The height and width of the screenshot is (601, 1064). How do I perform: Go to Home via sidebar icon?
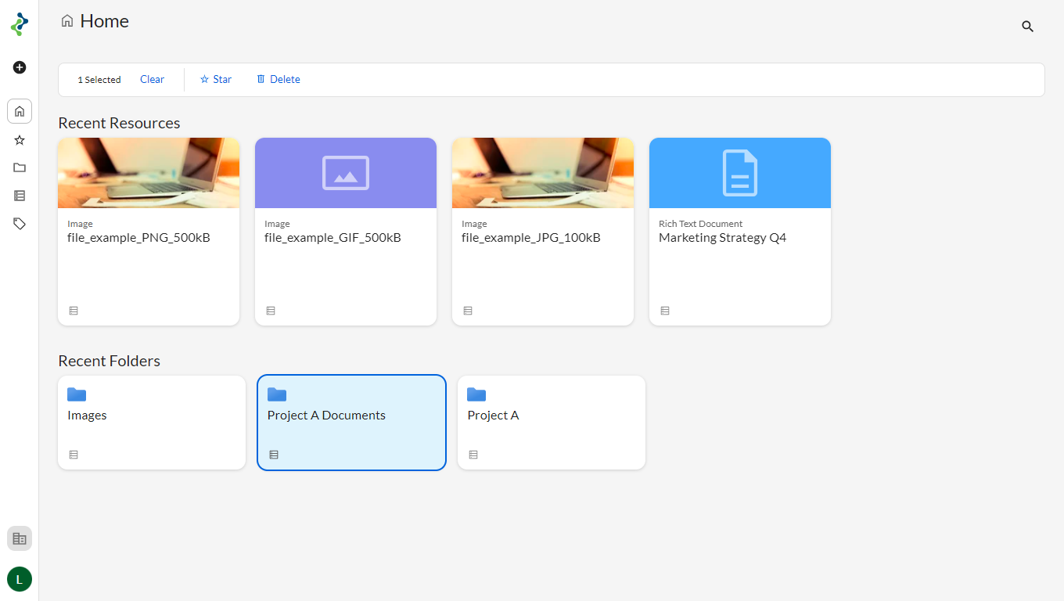(x=20, y=111)
